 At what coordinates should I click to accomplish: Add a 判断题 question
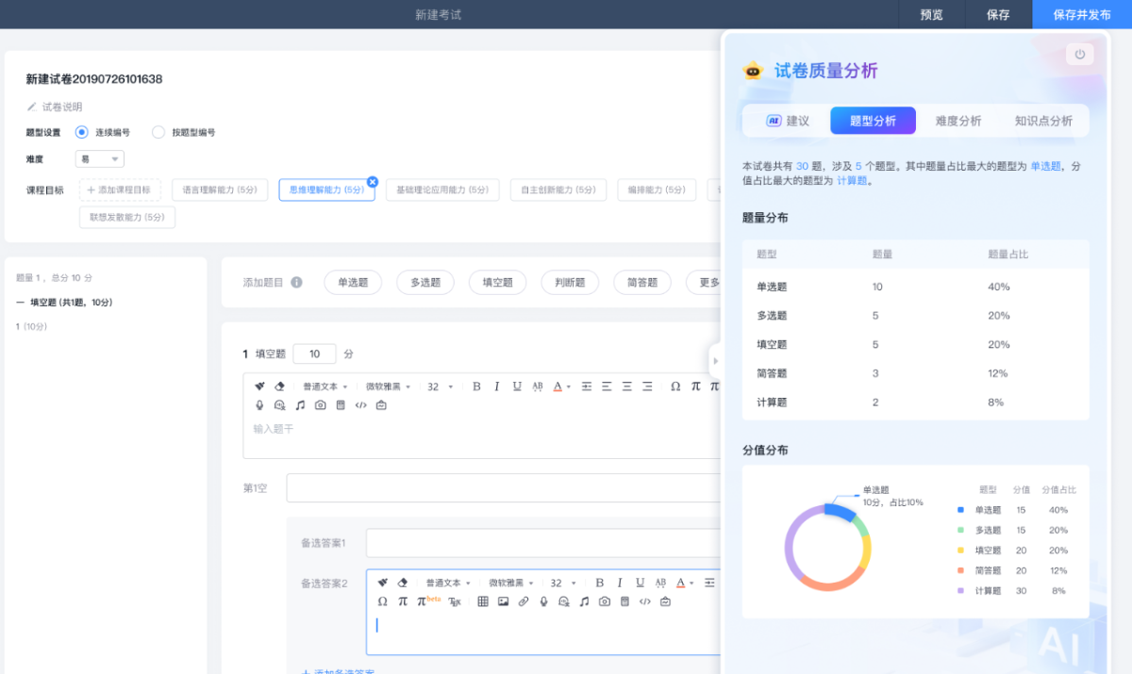click(x=570, y=282)
